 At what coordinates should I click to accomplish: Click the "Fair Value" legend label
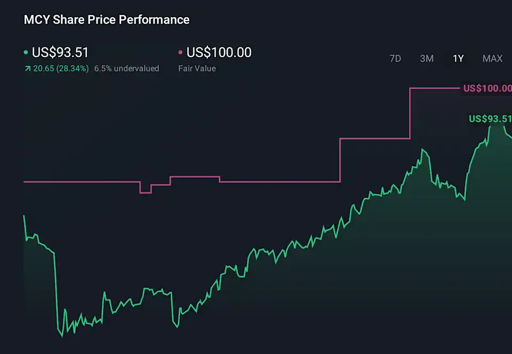coord(197,69)
